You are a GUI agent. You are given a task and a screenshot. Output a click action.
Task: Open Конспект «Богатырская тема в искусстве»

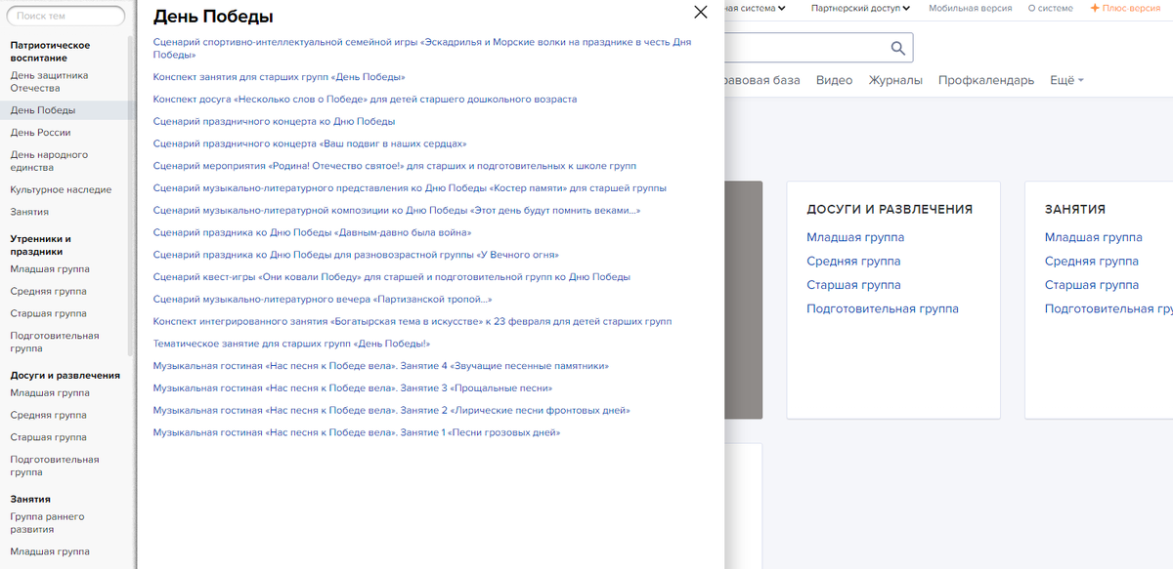[413, 321]
